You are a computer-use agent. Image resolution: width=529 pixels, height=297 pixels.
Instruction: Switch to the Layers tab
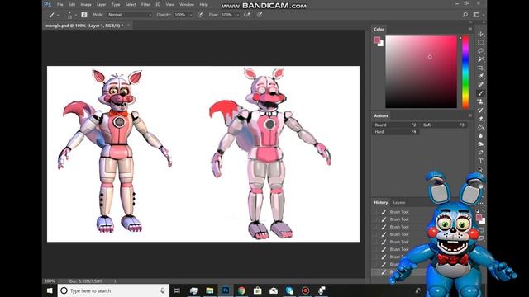[398, 202]
